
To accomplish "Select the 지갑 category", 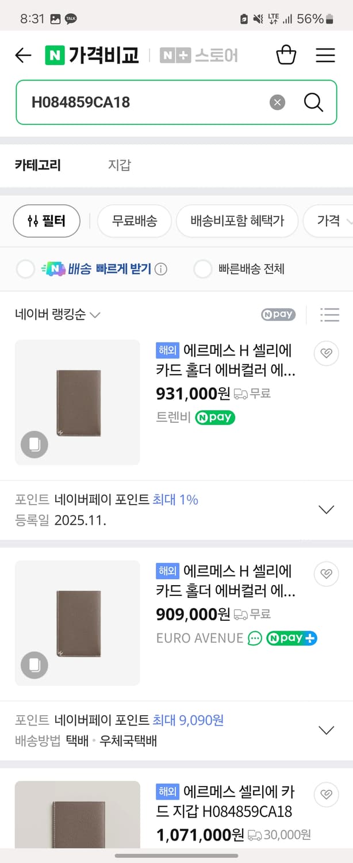I will click(119, 165).
